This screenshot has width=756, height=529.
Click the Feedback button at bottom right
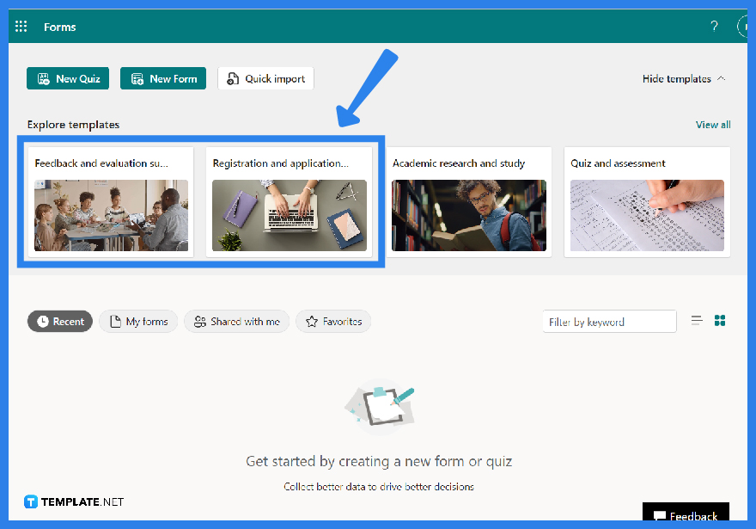coord(686,514)
